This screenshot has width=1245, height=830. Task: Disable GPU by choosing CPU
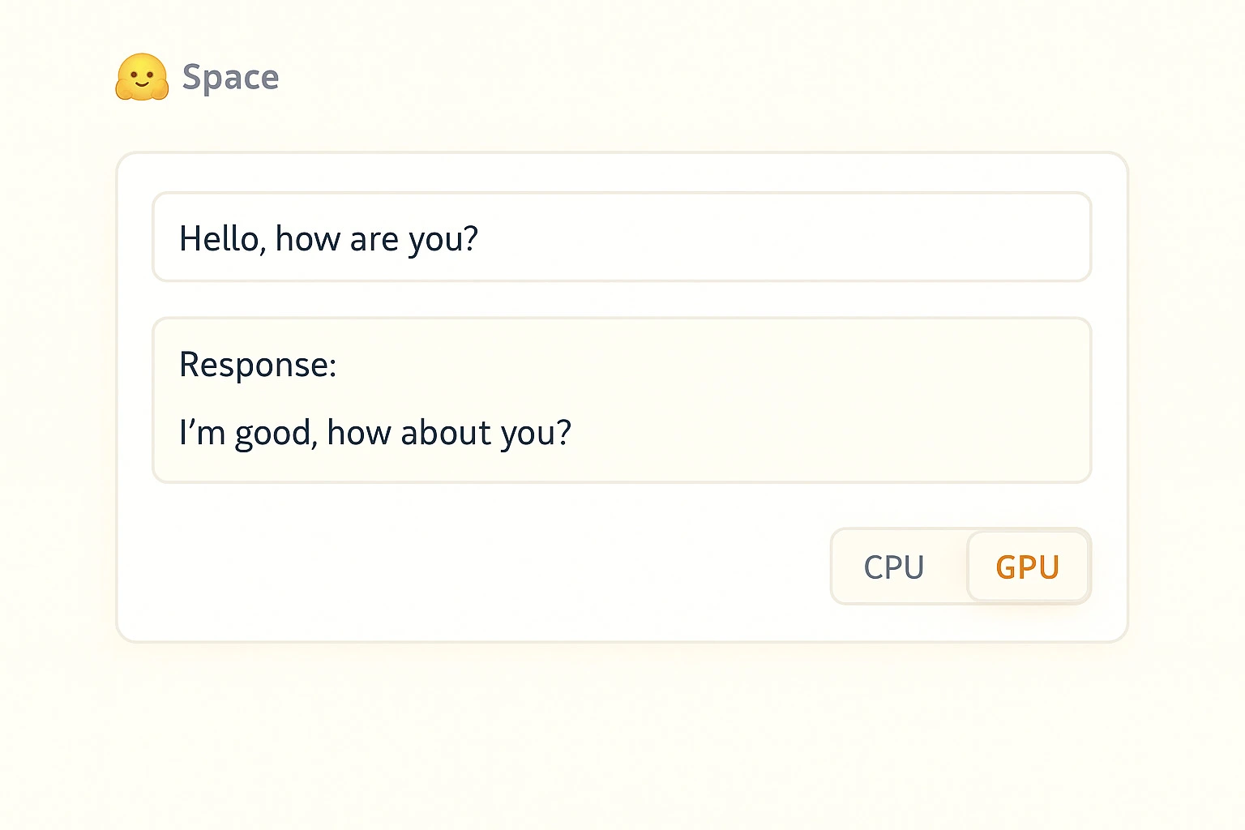click(893, 567)
